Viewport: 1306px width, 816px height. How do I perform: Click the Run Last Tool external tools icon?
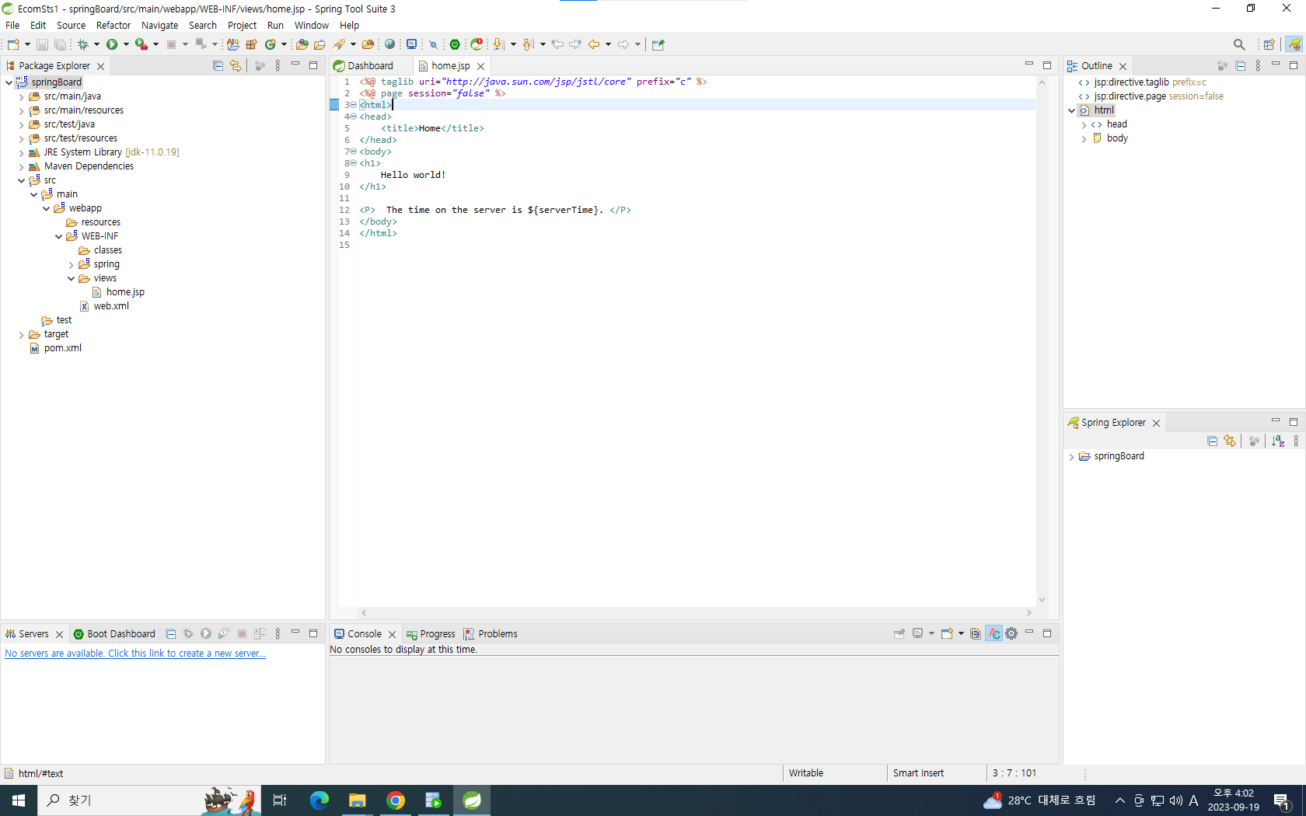pyautogui.click(x=141, y=44)
